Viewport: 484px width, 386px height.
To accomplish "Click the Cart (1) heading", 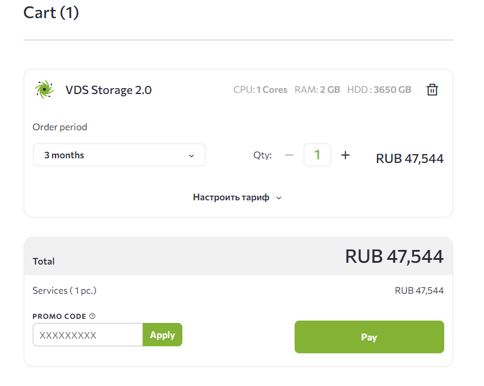I will 50,12.
